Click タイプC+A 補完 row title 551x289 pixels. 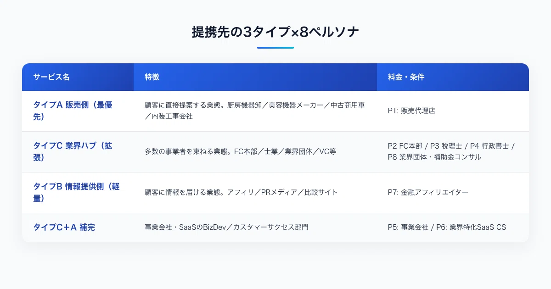64,227
